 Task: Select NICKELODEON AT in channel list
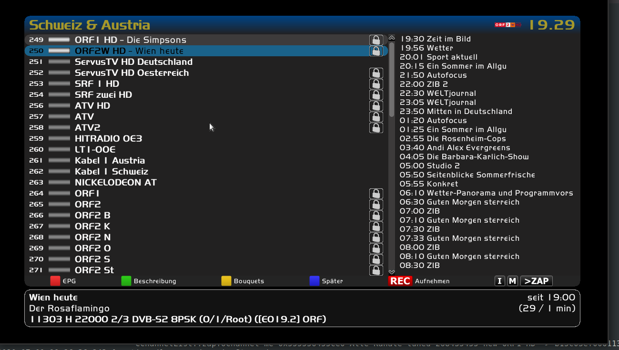[x=115, y=183]
